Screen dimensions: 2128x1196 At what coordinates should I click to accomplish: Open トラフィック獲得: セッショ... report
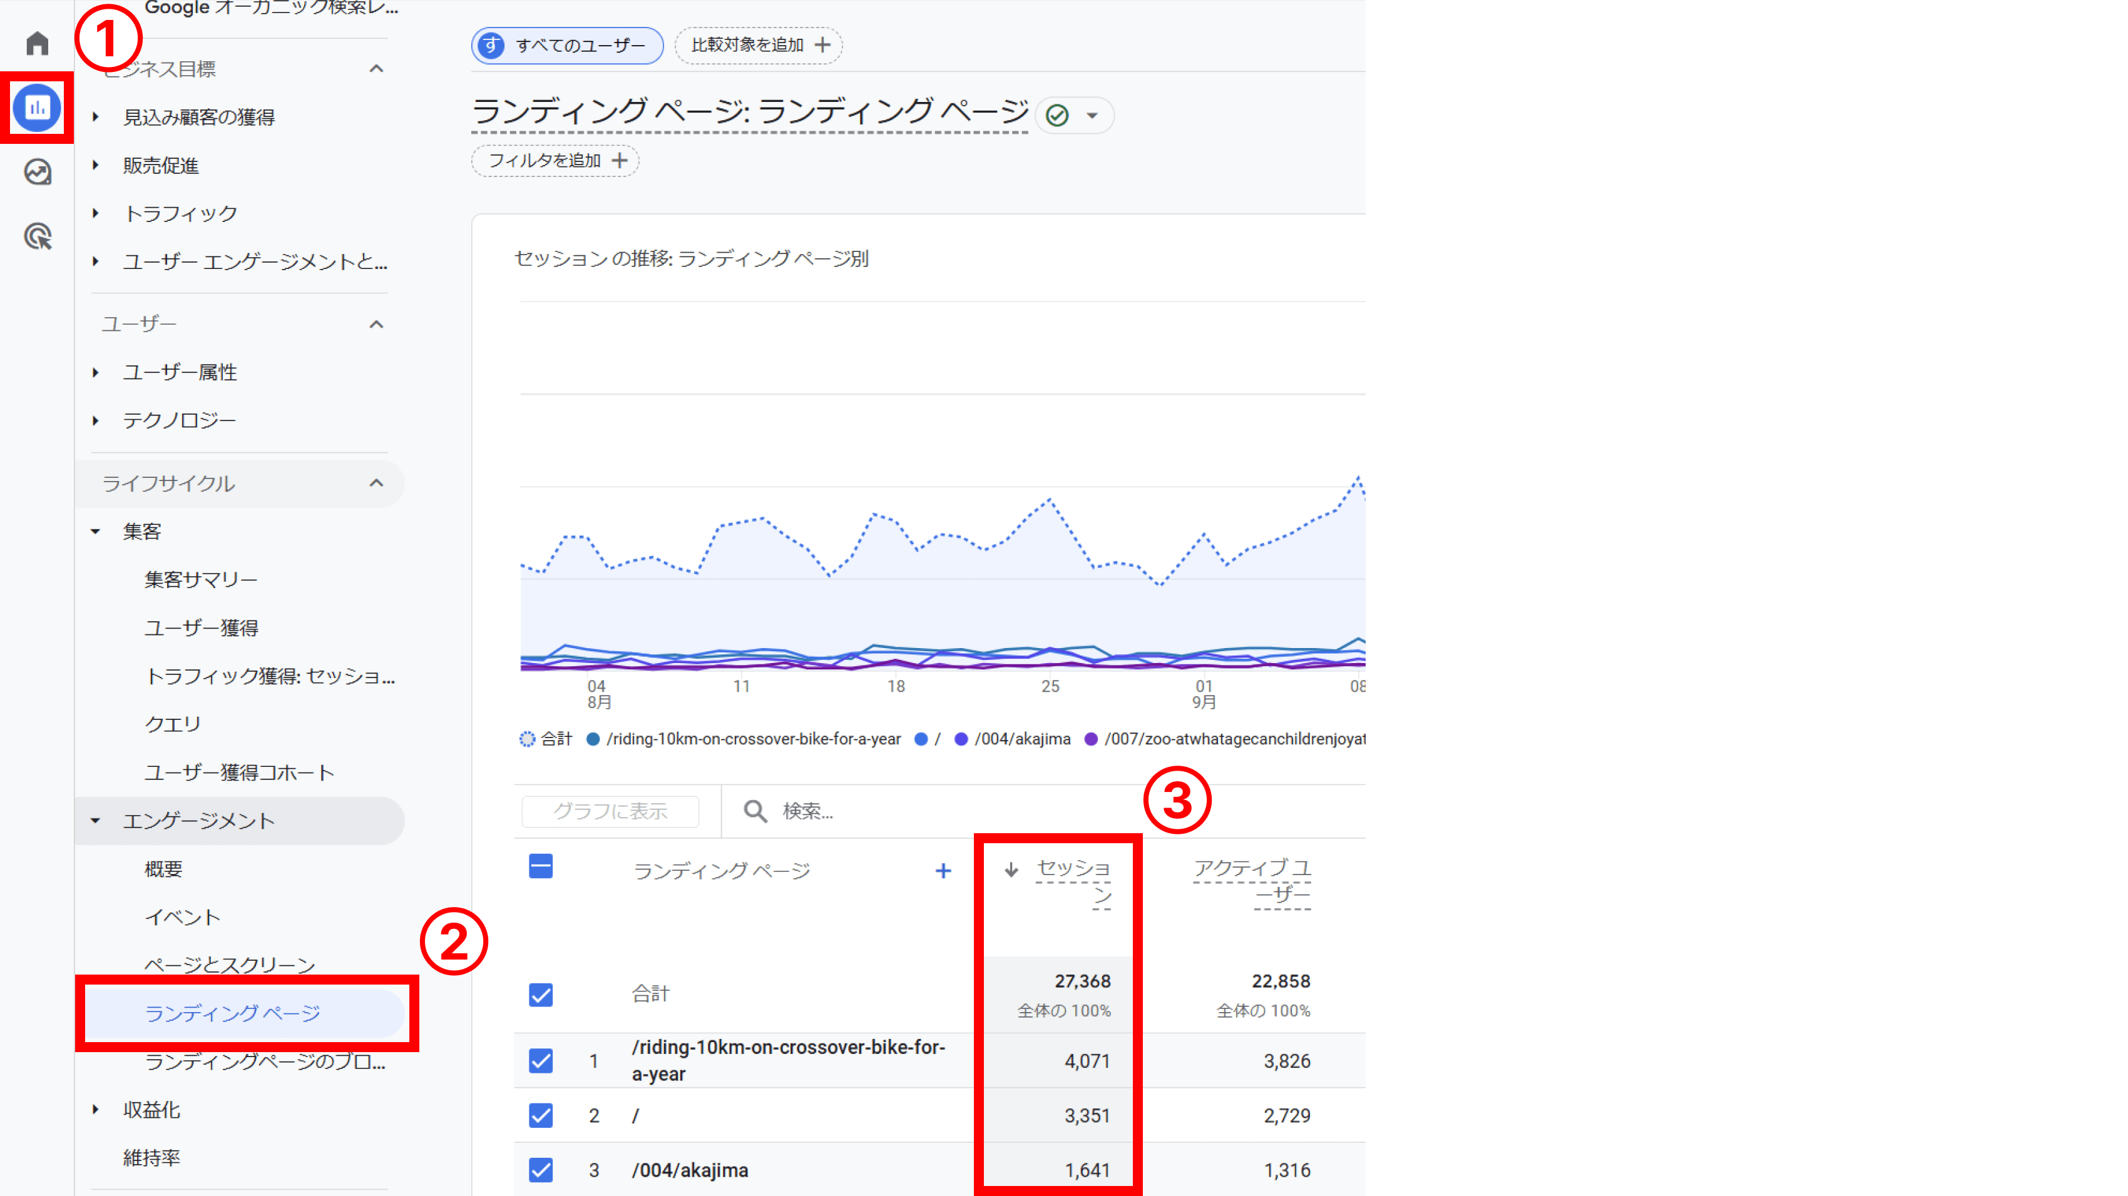click(269, 676)
